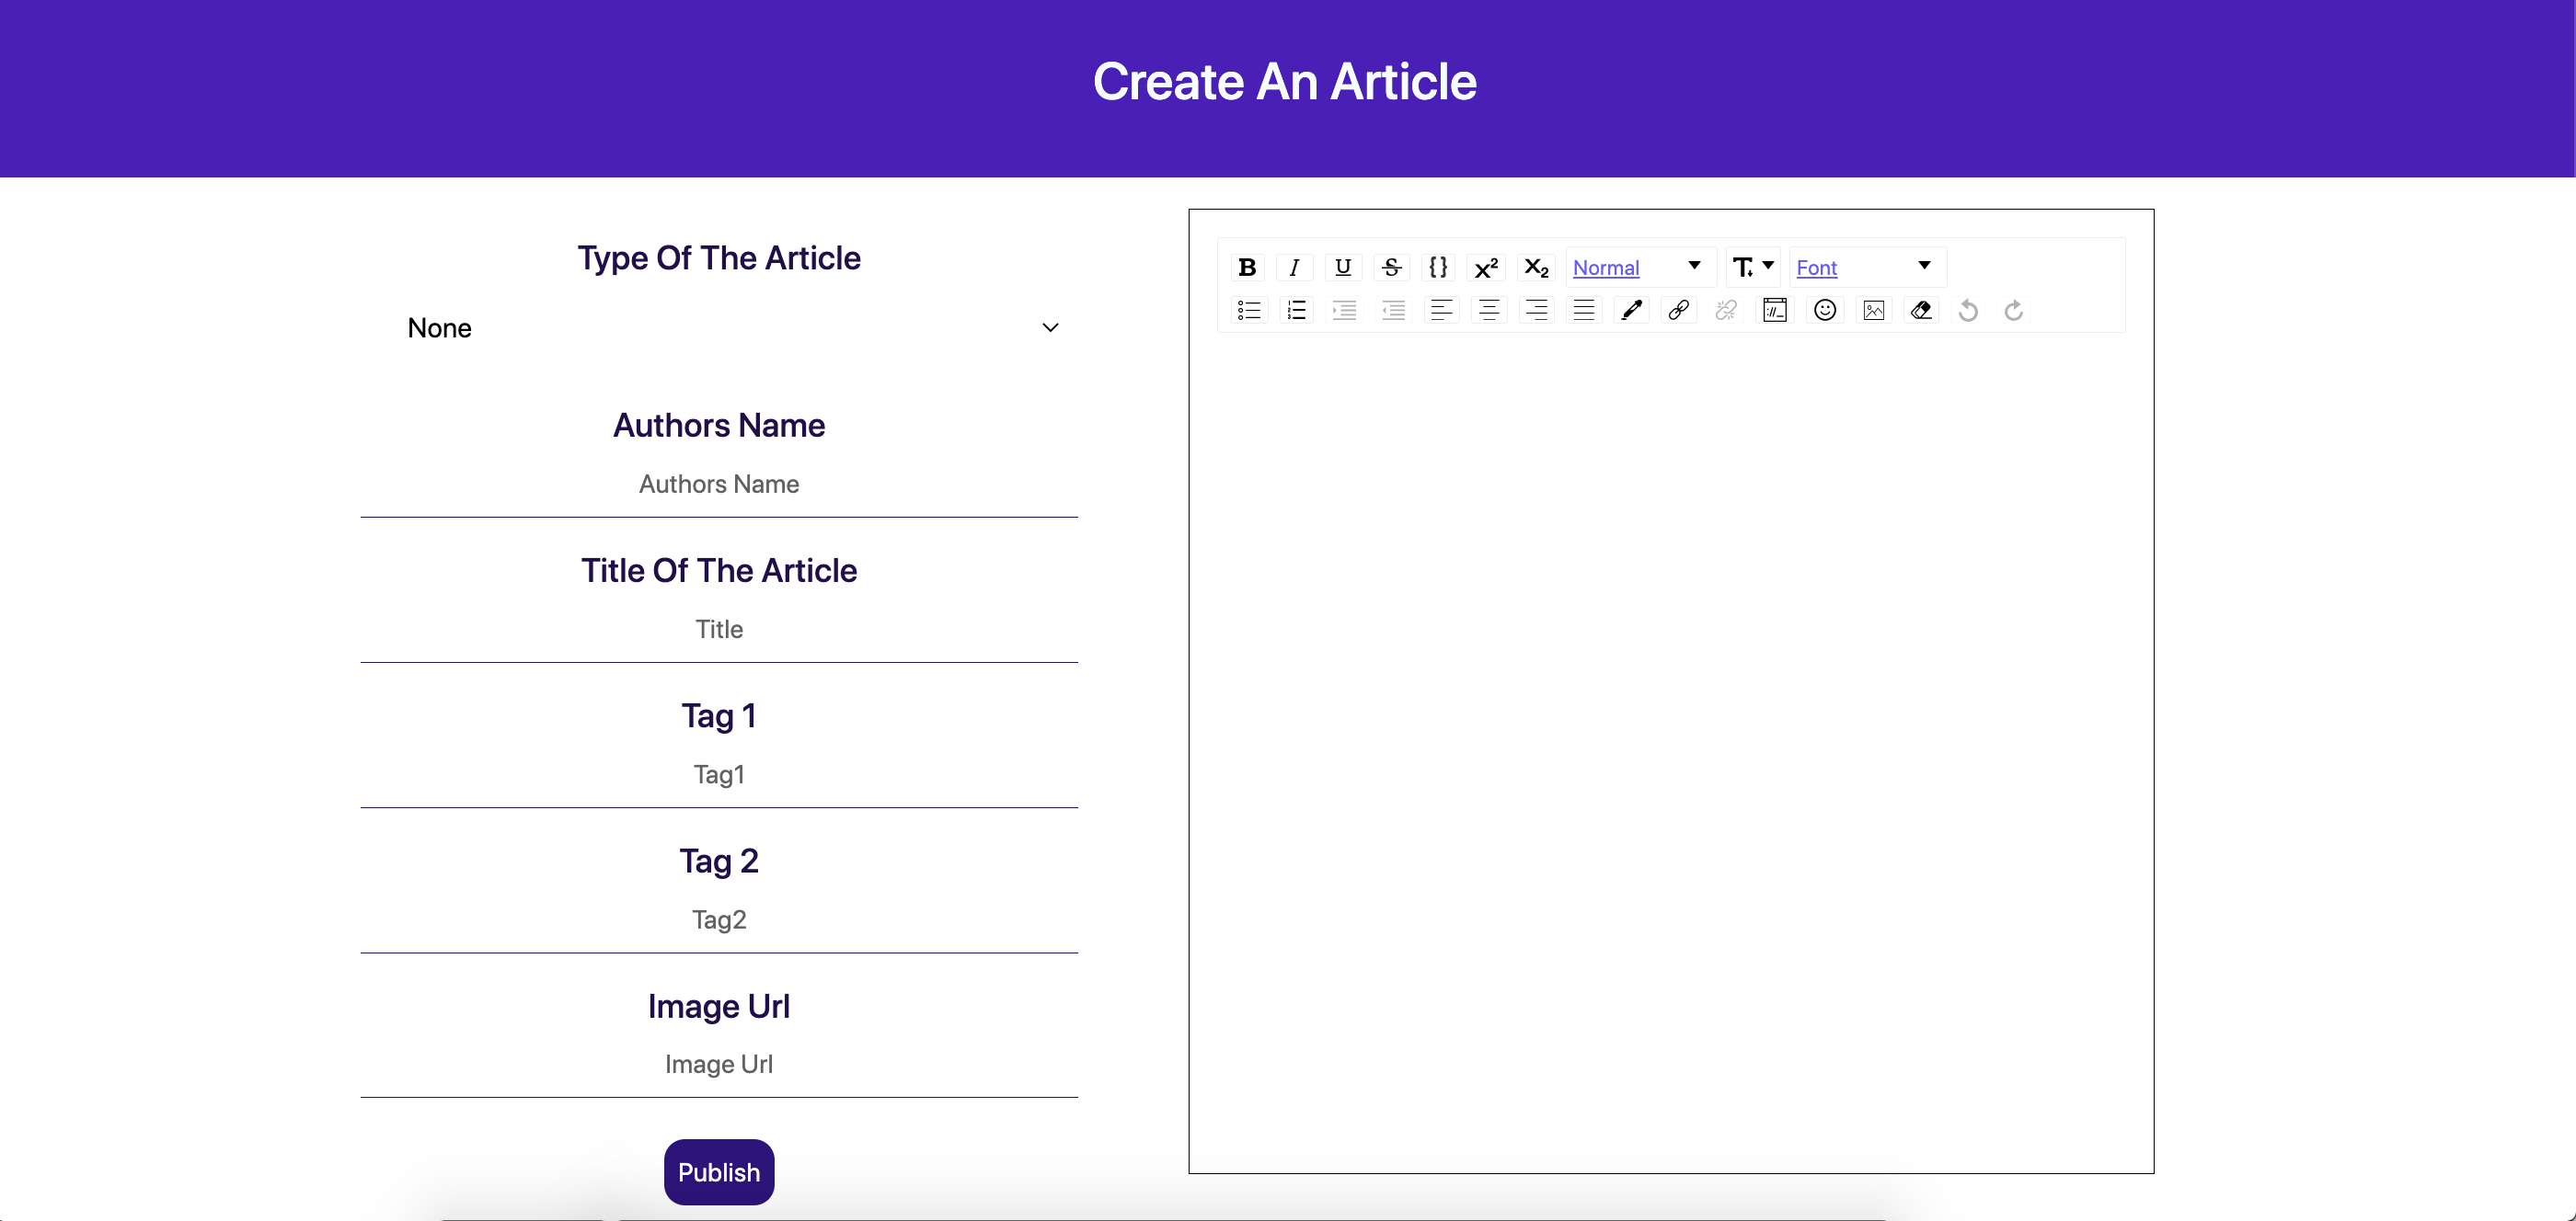Expand the Type Of The Article selector
The width and height of the screenshot is (2576, 1221).
(719, 327)
